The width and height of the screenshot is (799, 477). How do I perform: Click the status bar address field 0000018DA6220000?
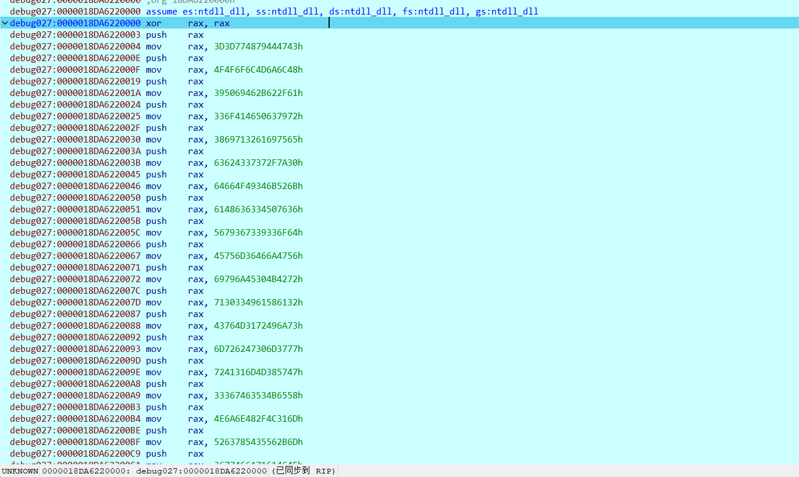(x=86, y=471)
